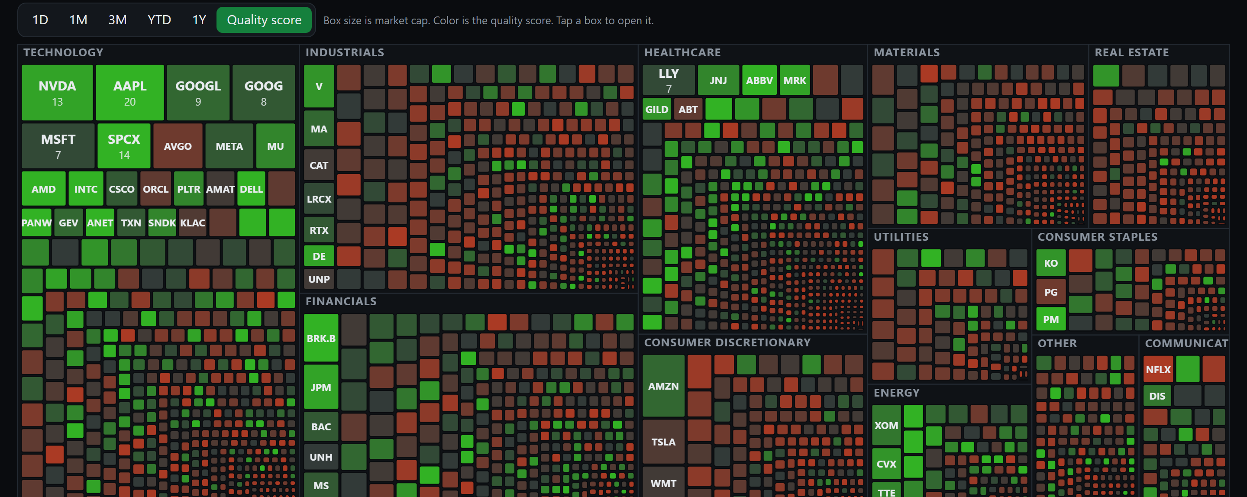The height and width of the screenshot is (497, 1247).
Task: Open the KO consumer staples box
Action: coord(1051,263)
